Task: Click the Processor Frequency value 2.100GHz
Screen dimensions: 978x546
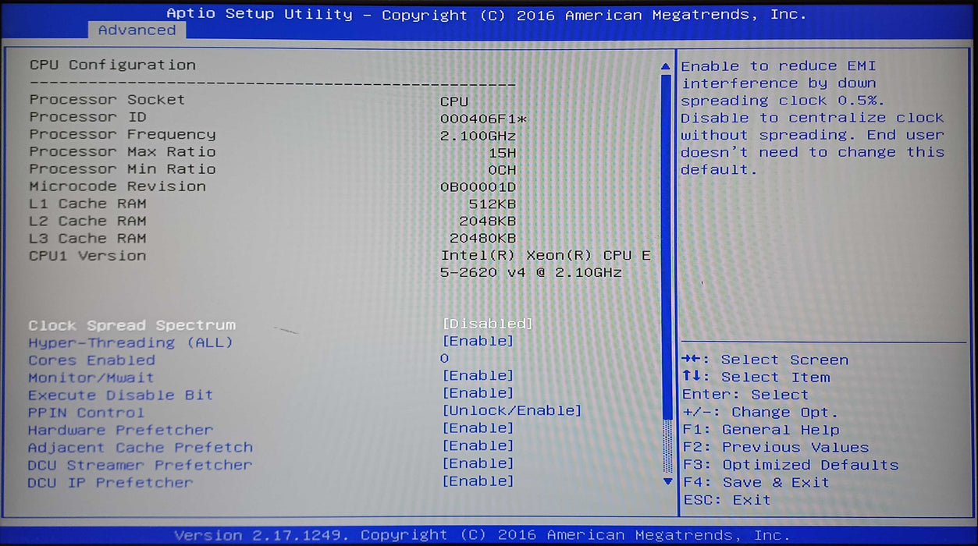Action: point(478,136)
